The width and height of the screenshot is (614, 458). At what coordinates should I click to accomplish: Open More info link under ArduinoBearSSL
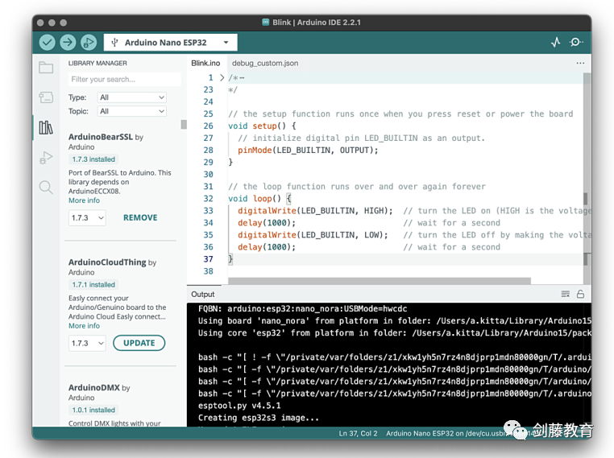click(84, 200)
